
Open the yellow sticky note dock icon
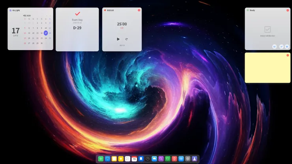(x=114, y=159)
